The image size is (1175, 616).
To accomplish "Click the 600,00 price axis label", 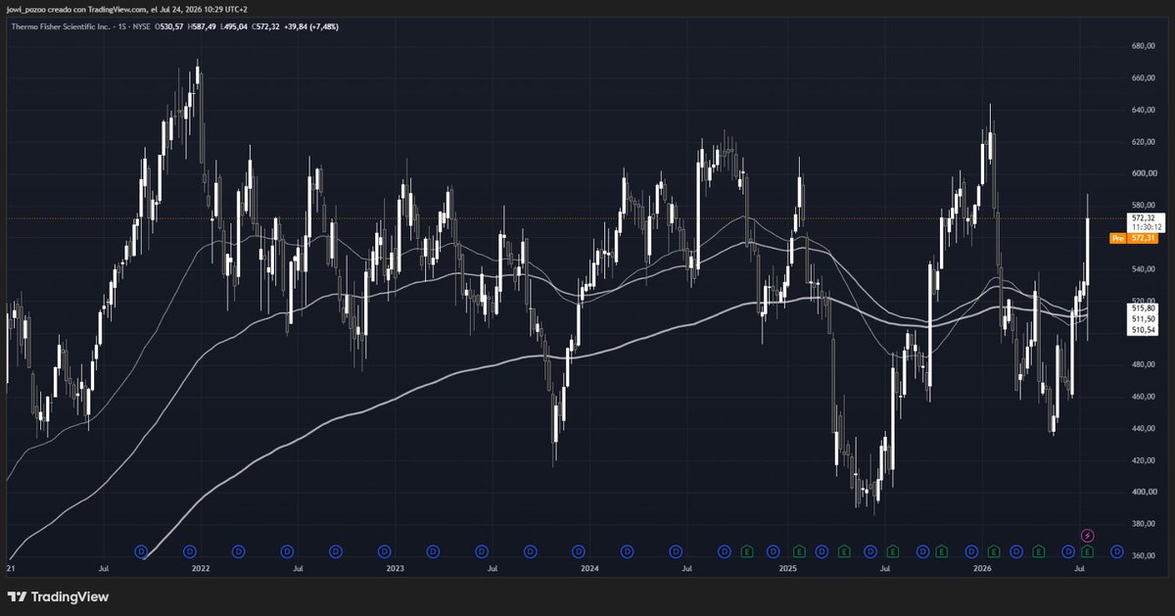I will (x=1144, y=173).
